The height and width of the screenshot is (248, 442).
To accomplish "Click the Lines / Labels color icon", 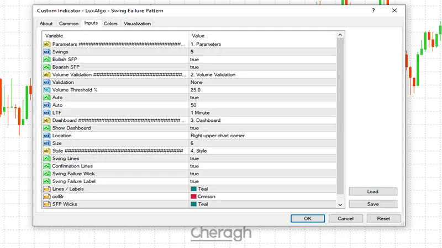I will coord(46,189).
